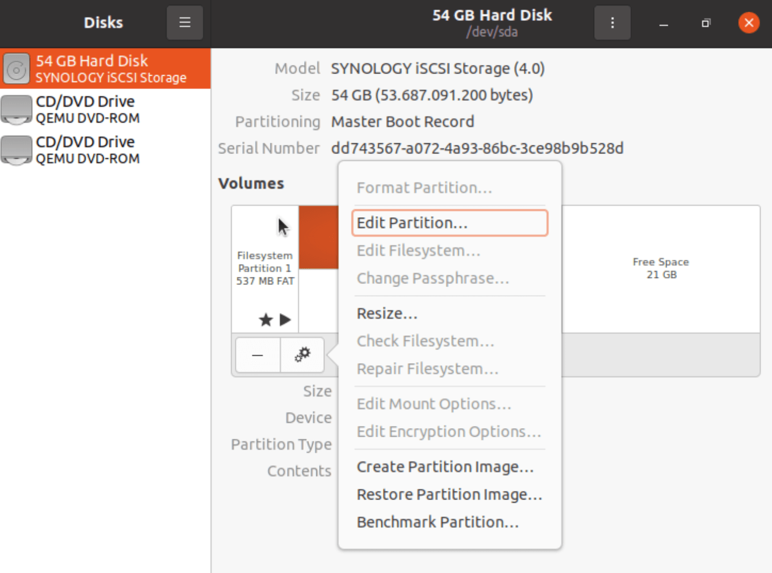Image resolution: width=772 pixels, height=573 pixels.
Task: Select the orange highlighted partition block
Action: tap(319, 237)
